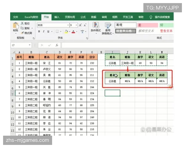Viewport: 185px width, 148px height.
Task: Select the 差 cell style
Action: (147, 25)
